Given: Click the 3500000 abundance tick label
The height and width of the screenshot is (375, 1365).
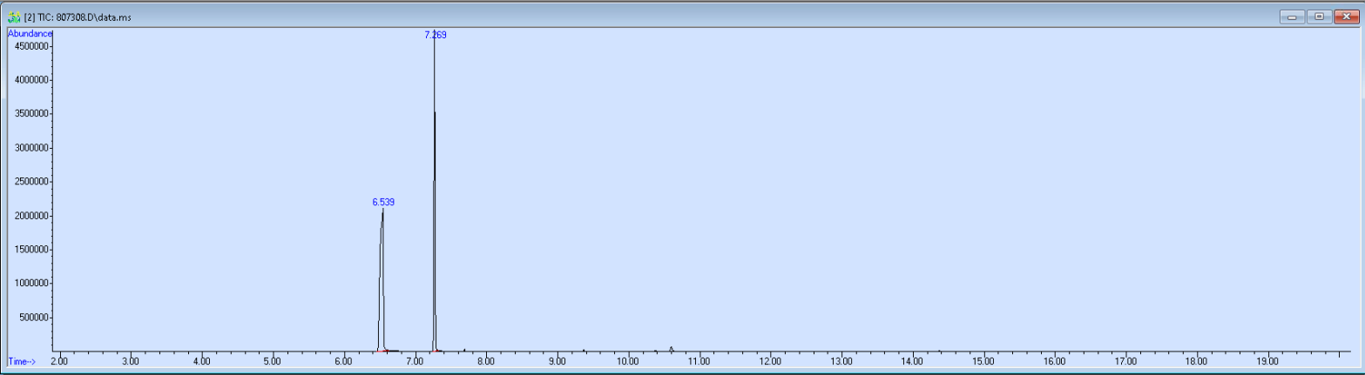Looking at the screenshot, I should point(30,114).
